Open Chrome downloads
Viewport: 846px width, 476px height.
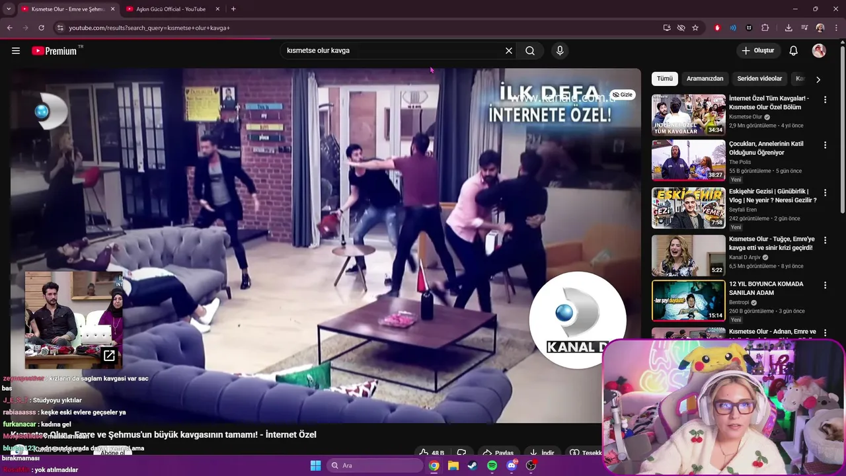pyautogui.click(x=788, y=28)
